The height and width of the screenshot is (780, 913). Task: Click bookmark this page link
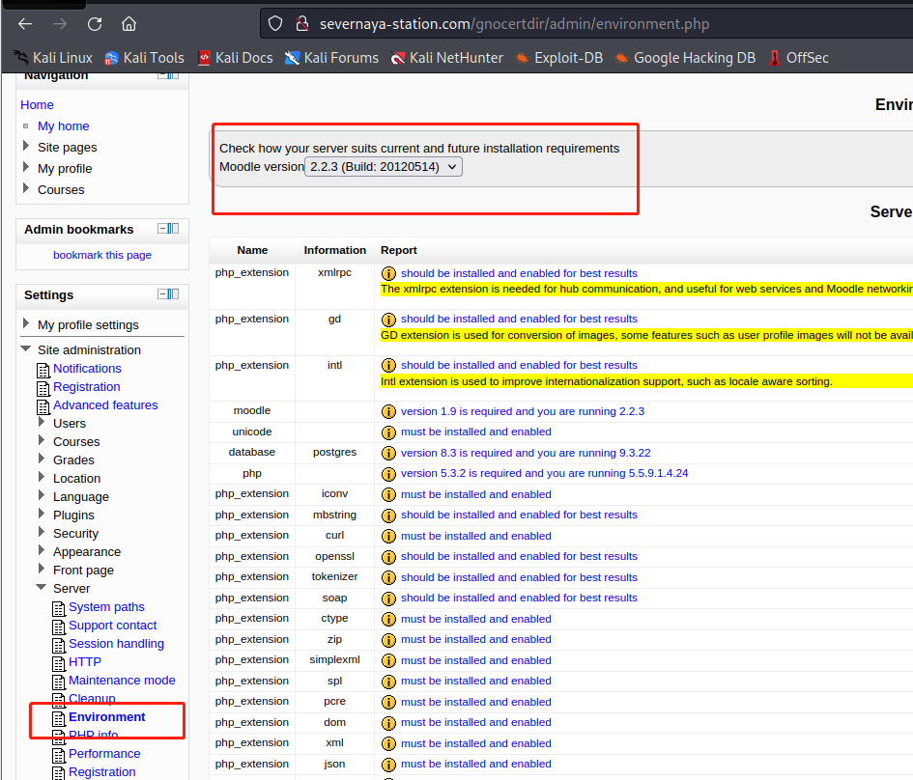101,255
